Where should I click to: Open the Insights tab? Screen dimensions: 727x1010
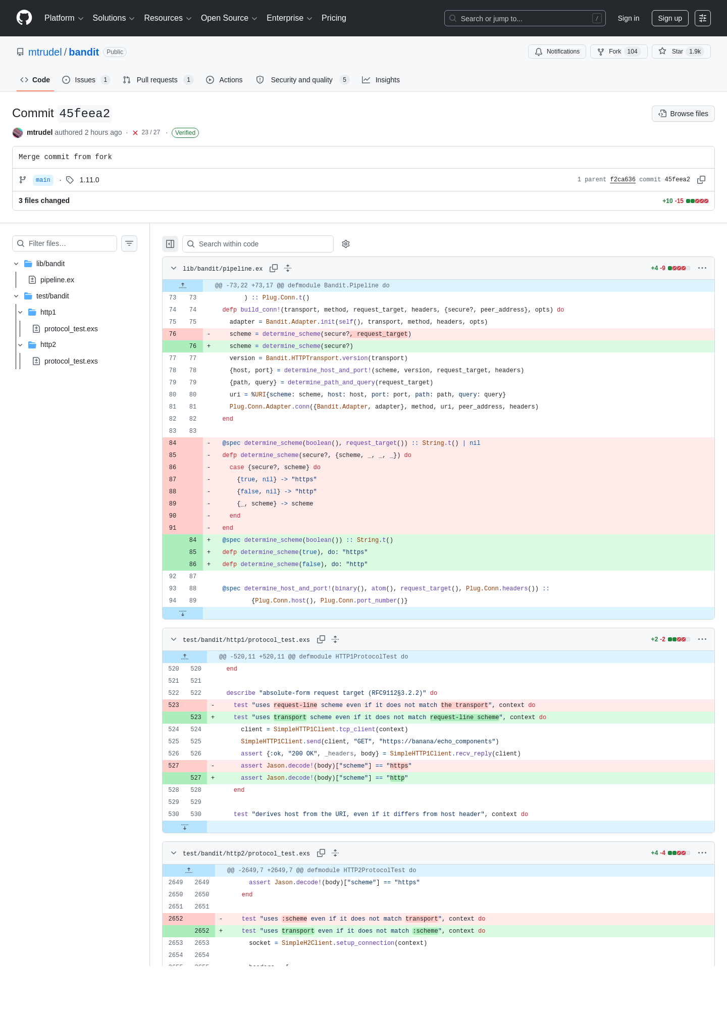[x=381, y=80]
